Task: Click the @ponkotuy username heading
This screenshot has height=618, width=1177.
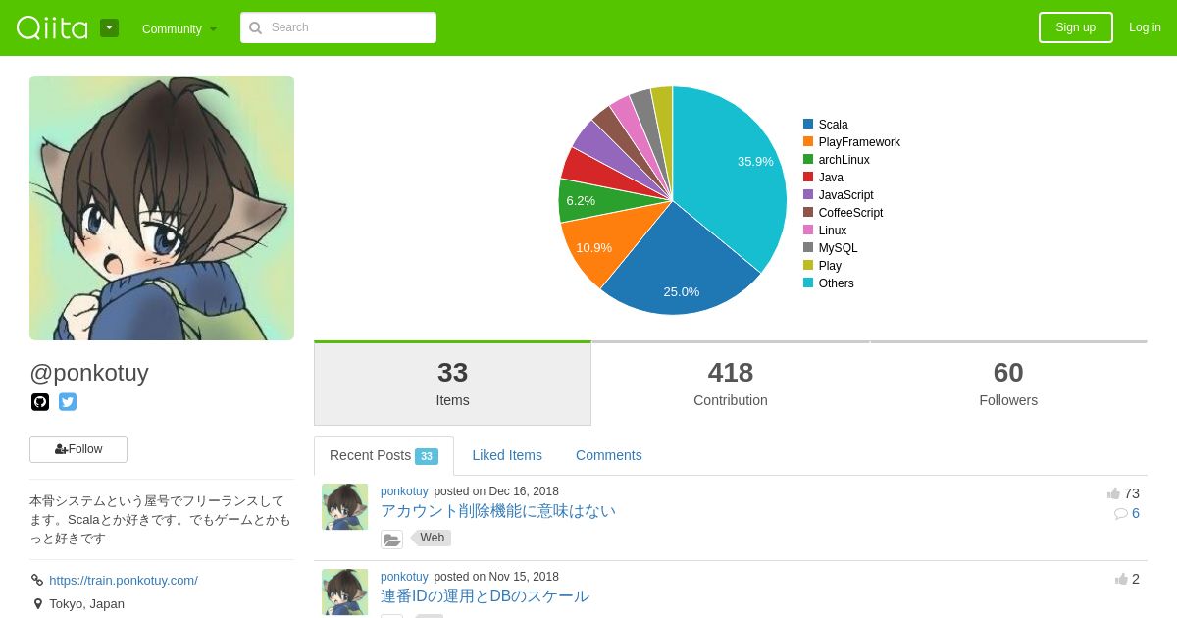Action: 89,373
